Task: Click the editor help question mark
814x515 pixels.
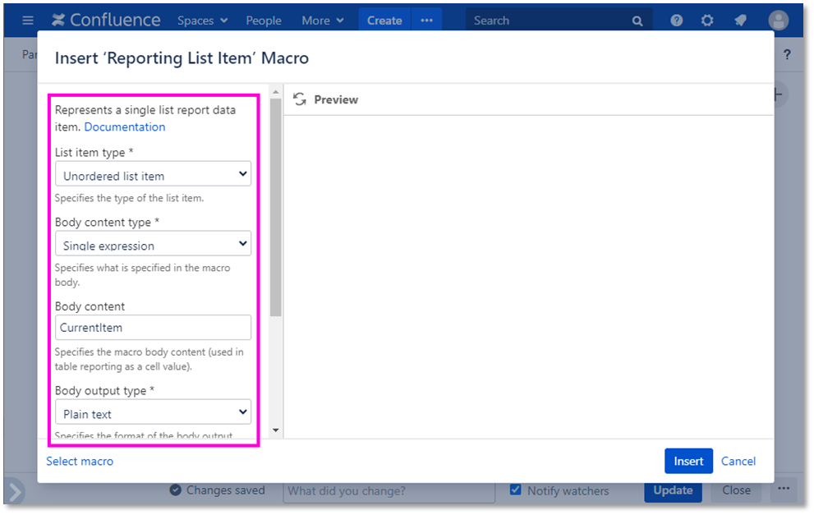Action: pos(787,54)
